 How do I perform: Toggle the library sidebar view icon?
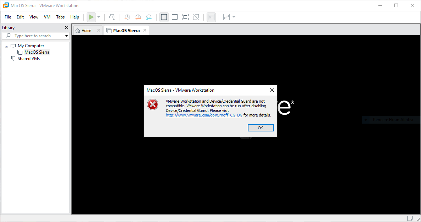pos(164,17)
